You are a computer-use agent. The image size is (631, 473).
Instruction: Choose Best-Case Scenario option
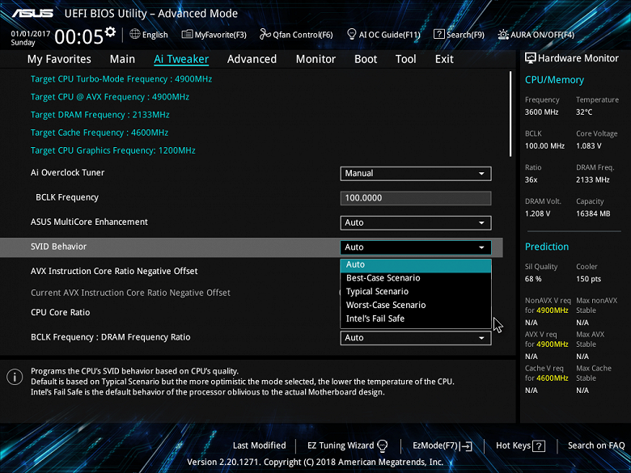point(416,278)
